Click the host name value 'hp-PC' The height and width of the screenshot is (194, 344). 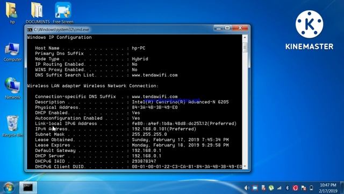pyautogui.click(x=139, y=48)
